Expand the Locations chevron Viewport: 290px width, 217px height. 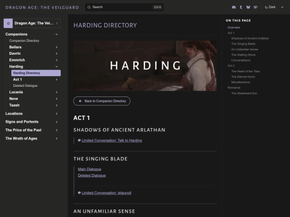tap(56, 114)
